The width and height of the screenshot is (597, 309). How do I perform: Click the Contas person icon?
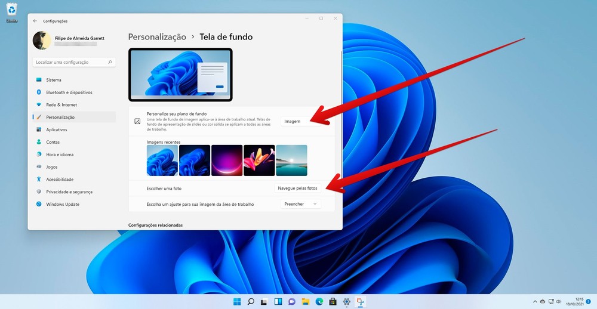click(x=39, y=142)
